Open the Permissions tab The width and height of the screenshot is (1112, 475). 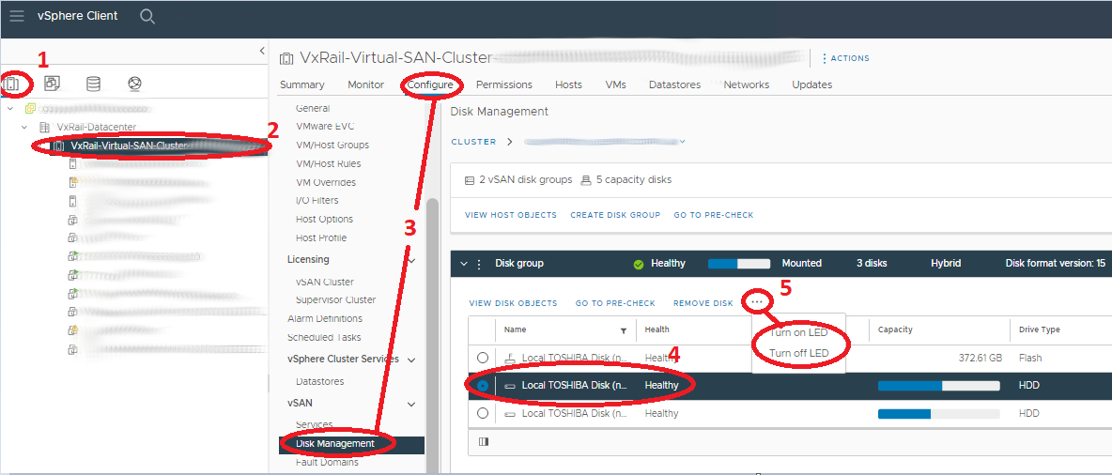504,84
